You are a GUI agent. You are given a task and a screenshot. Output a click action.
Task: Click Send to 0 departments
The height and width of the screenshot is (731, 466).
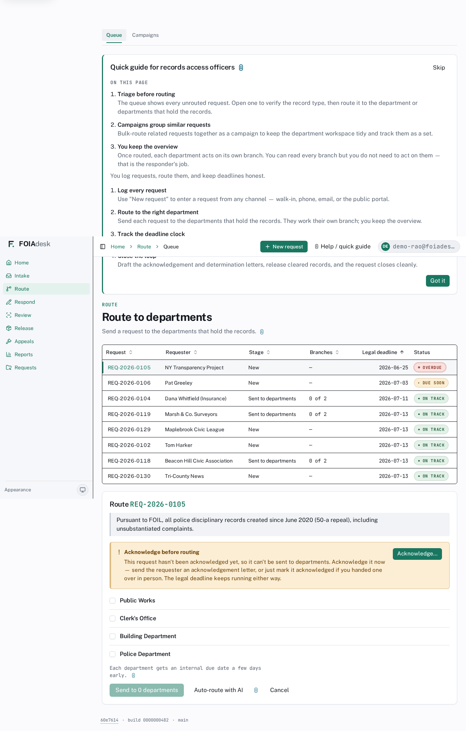tap(147, 690)
